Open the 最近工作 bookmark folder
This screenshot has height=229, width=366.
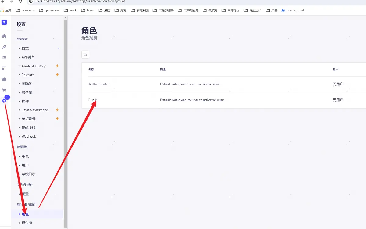(x=253, y=10)
